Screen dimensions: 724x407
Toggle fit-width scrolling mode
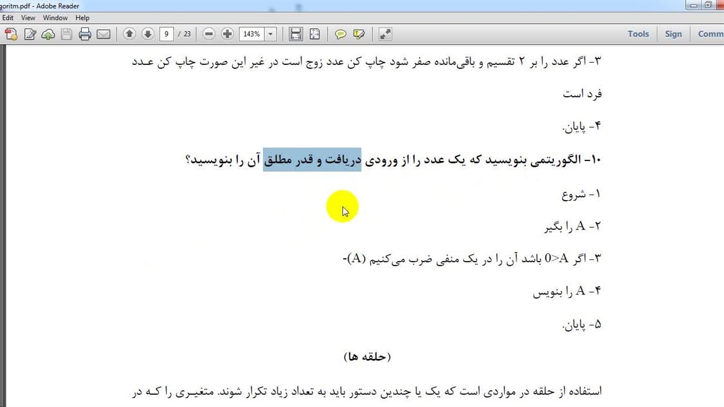click(x=296, y=34)
